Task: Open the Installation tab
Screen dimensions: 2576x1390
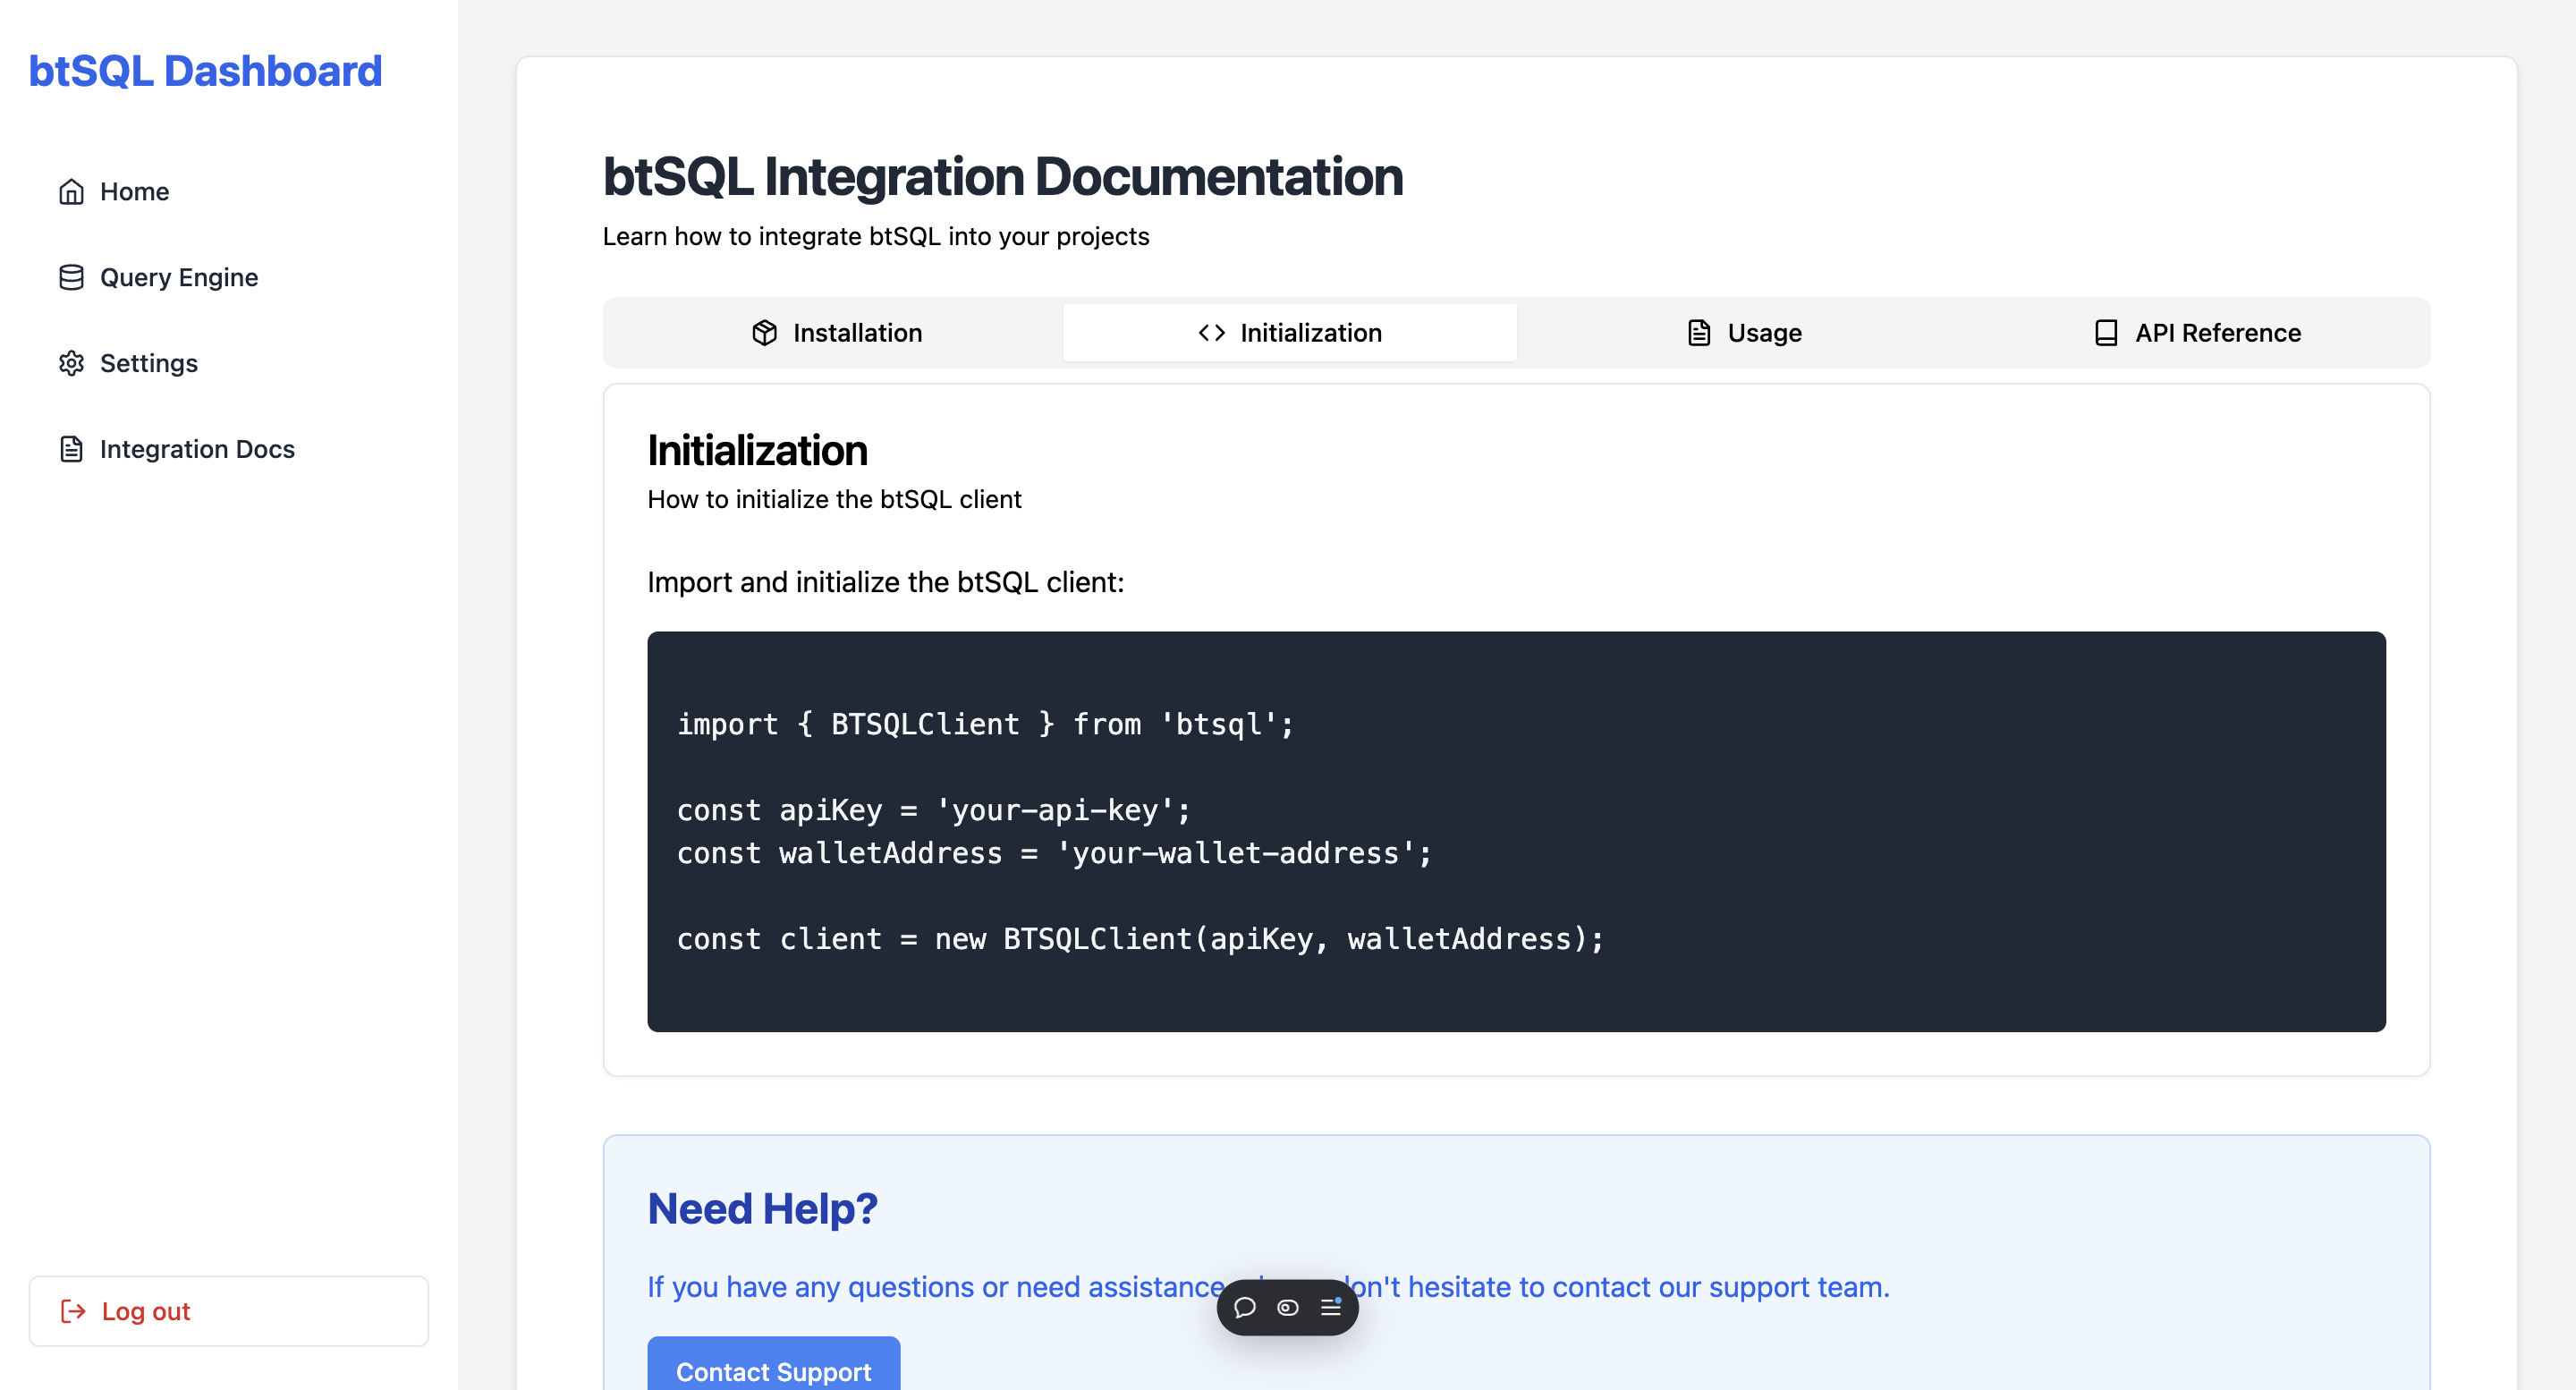Action: tap(836, 333)
